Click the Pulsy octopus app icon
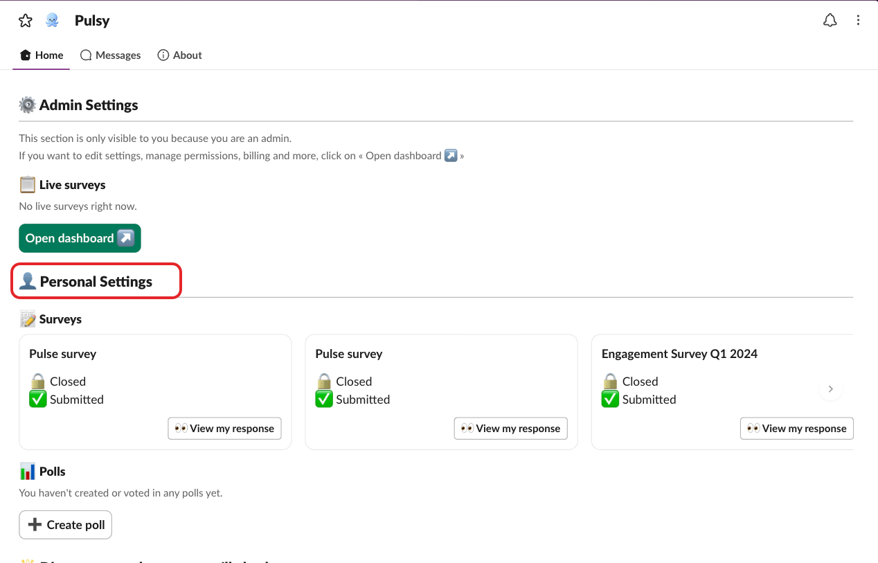Screen dimensions: 878x563 [x=52, y=21]
